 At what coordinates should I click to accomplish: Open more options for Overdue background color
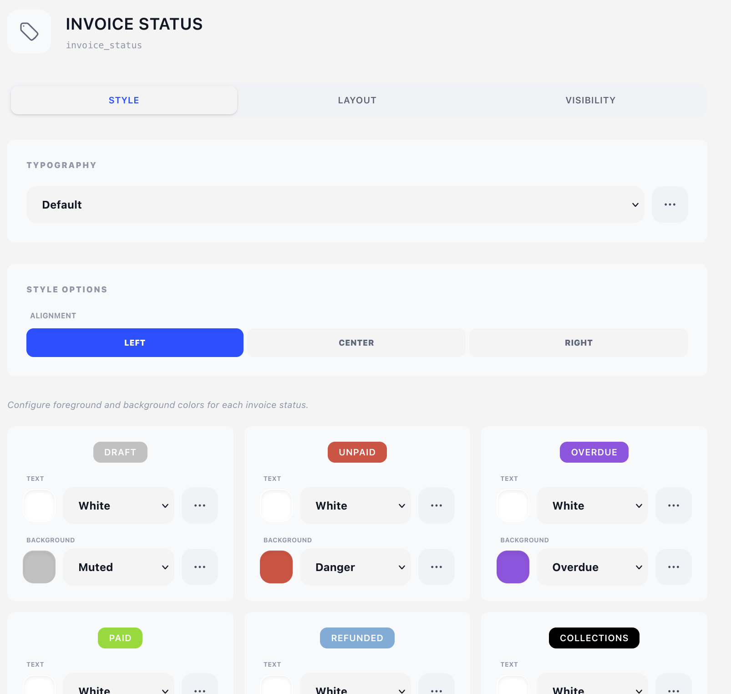click(674, 567)
